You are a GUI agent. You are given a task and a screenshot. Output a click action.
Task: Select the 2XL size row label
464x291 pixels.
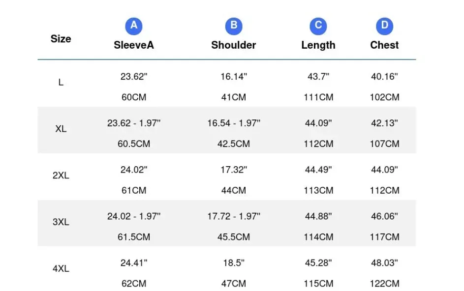click(x=61, y=175)
